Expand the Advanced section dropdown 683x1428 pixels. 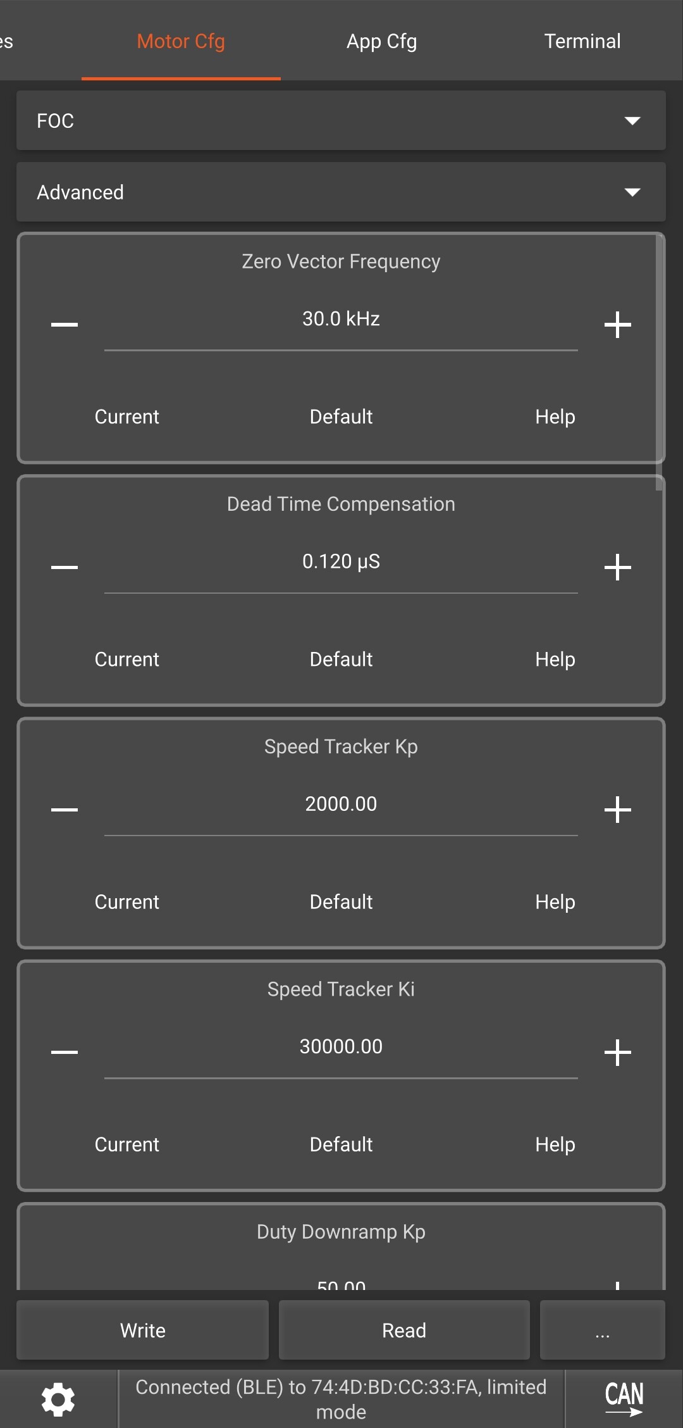(x=341, y=192)
